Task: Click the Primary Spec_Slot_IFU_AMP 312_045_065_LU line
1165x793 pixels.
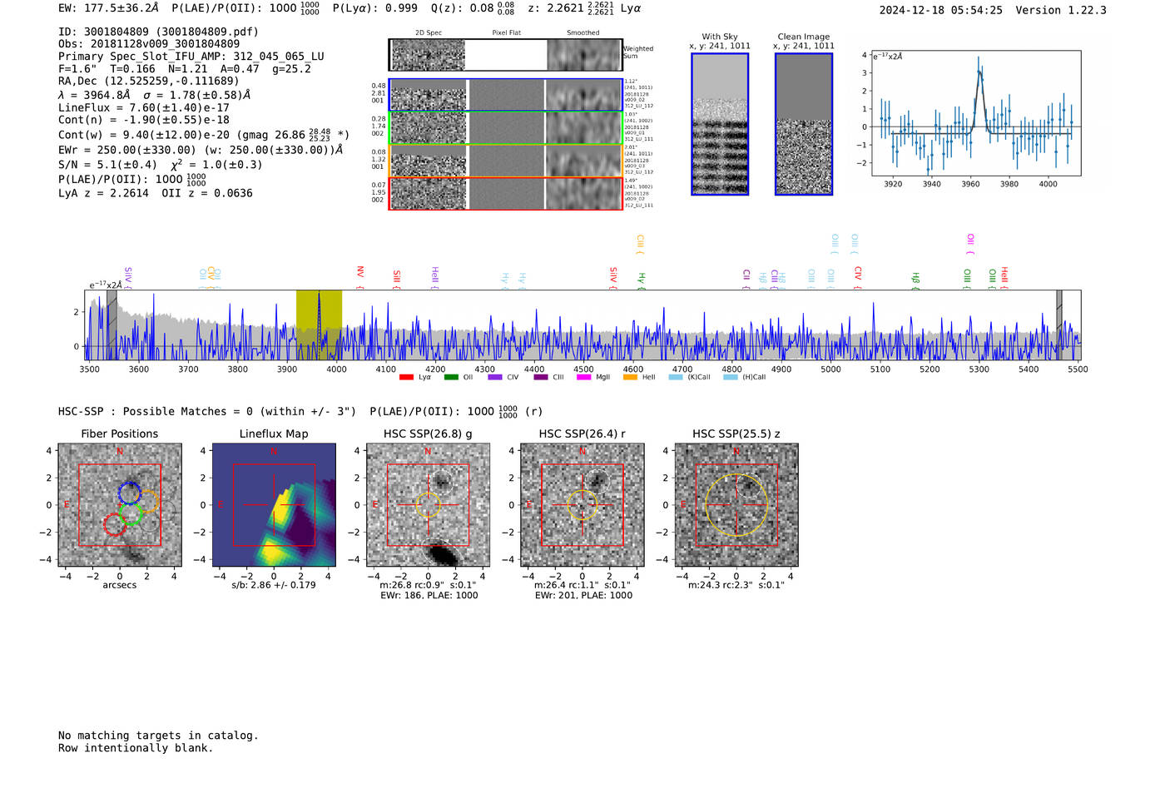Action: pyautogui.click(x=191, y=57)
